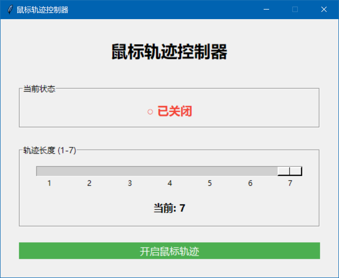Click the 已关闭 status text
Image resolution: width=339 pixels, height=278 pixels.
[175, 111]
